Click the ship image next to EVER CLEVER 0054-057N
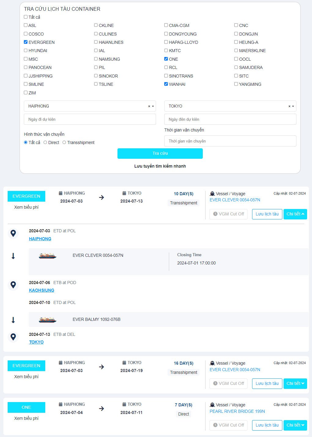The height and width of the screenshot is (437, 312). tap(47, 255)
